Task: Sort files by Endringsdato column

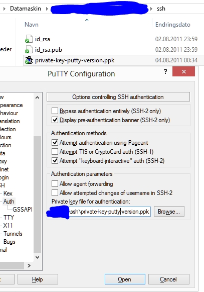Action: 173,25
